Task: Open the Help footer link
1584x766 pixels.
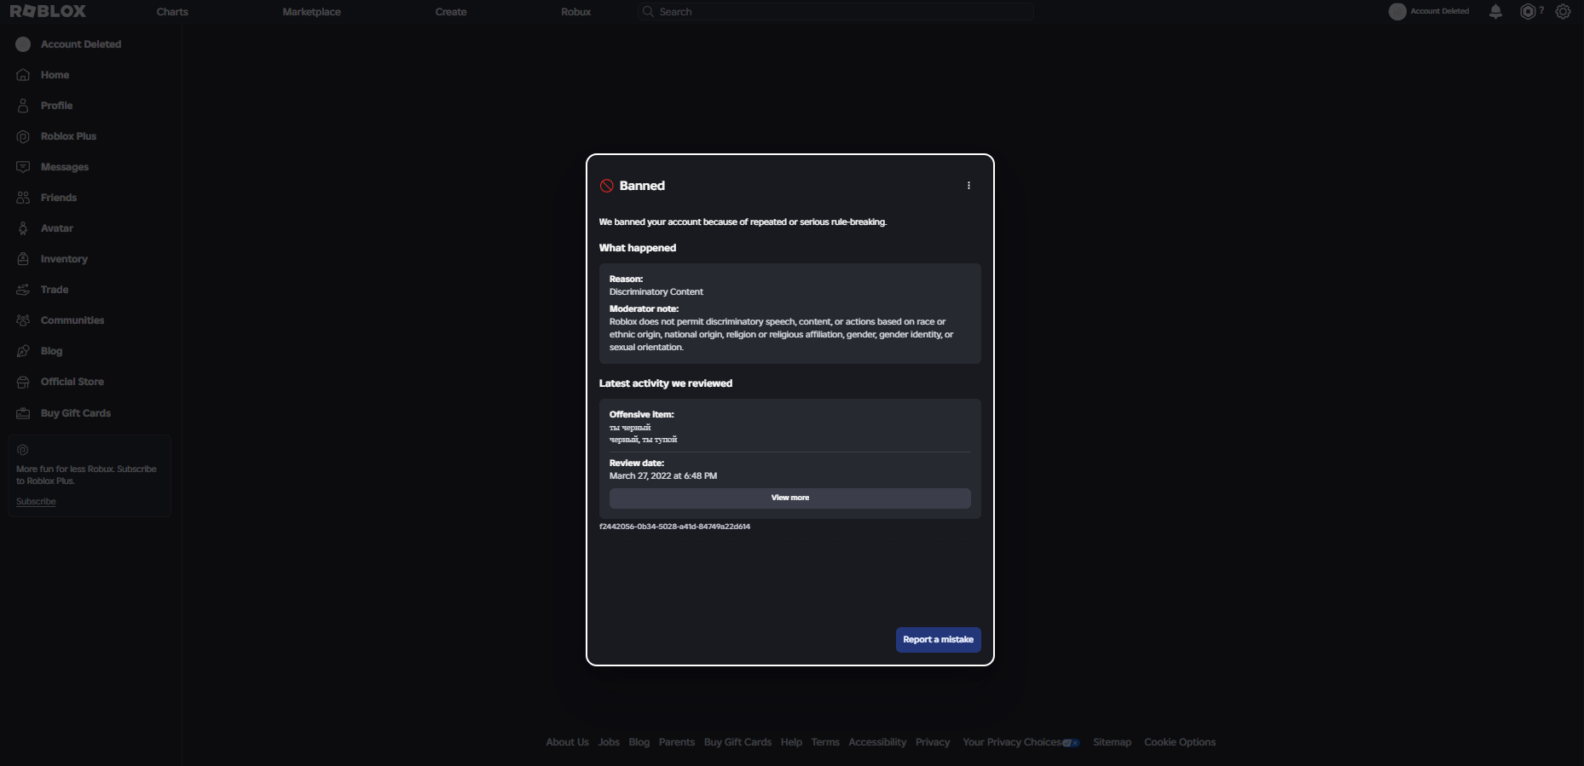Action: click(791, 742)
